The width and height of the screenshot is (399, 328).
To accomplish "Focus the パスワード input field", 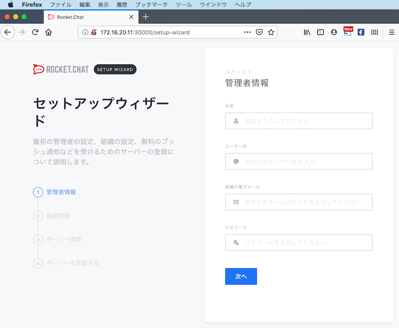I will 299,243.
